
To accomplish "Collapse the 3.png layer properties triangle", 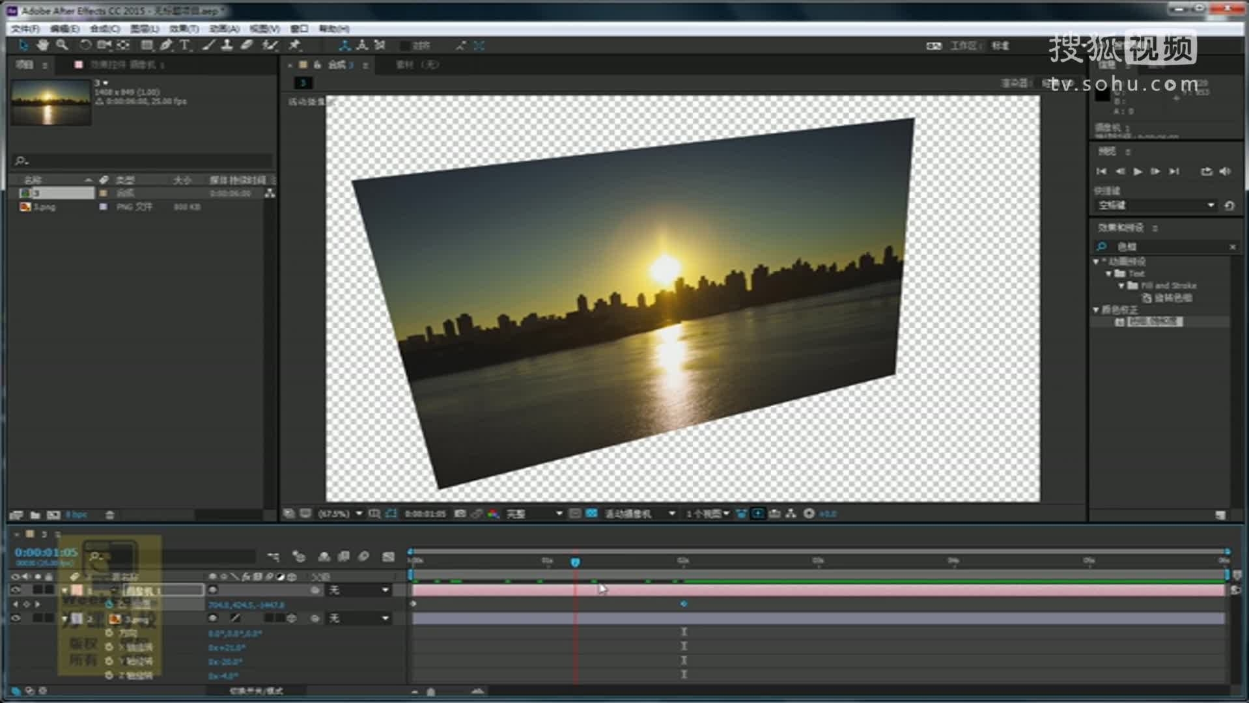I will 64,618.
